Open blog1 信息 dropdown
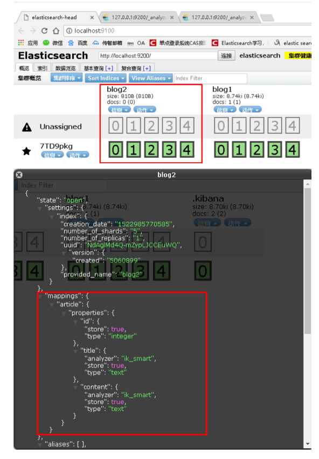 (x=225, y=110)
